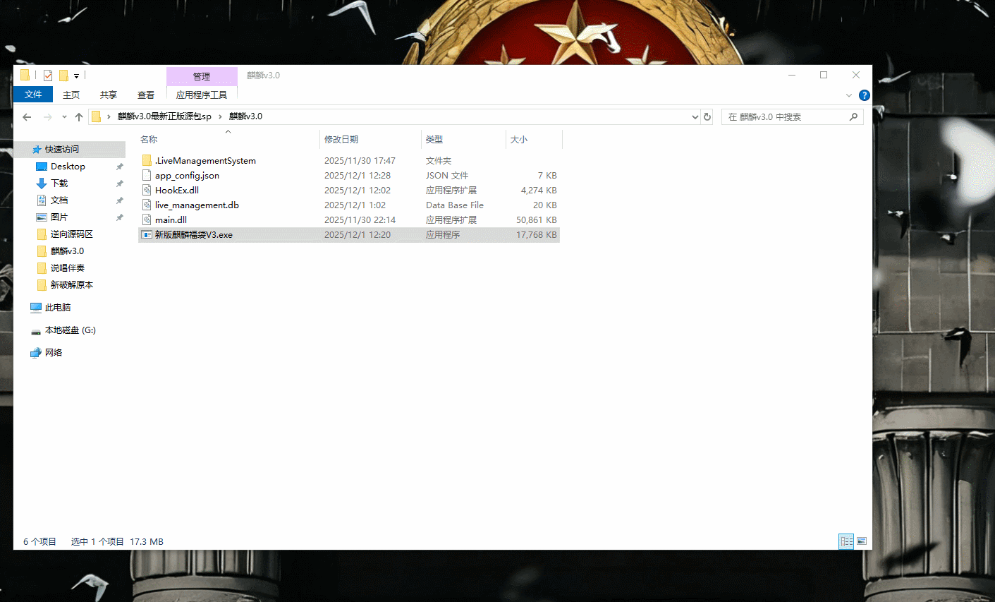Sort files by 修改日期 column
This screenshot has height=602, width=995.
point(341,140)
